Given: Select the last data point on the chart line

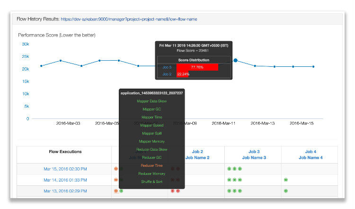Looking at the screenshot, I should click(313, 67).
